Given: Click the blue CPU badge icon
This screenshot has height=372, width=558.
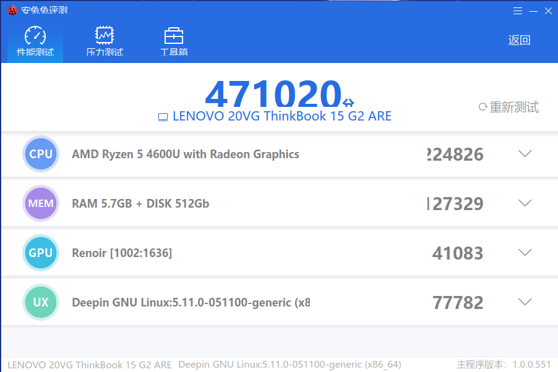Looking at the screenshot, I should point(41,154).
